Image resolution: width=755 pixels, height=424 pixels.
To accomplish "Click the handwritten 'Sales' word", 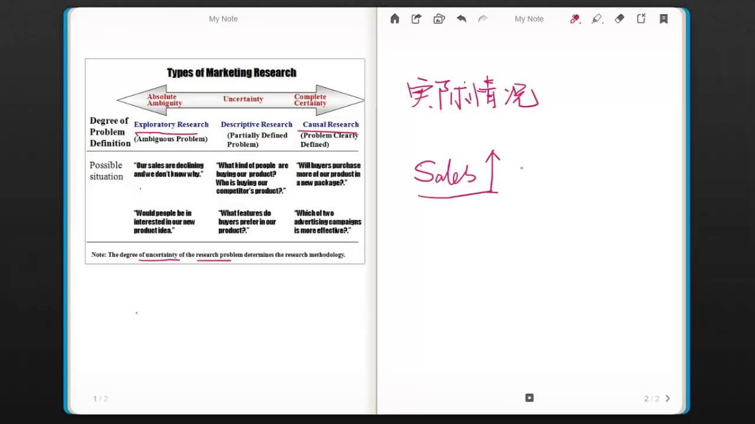I will pyautogui.click(x=445, y=173).
